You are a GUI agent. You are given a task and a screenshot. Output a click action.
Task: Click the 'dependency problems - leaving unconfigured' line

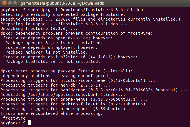pyautogui.click(x=55, y=76)
